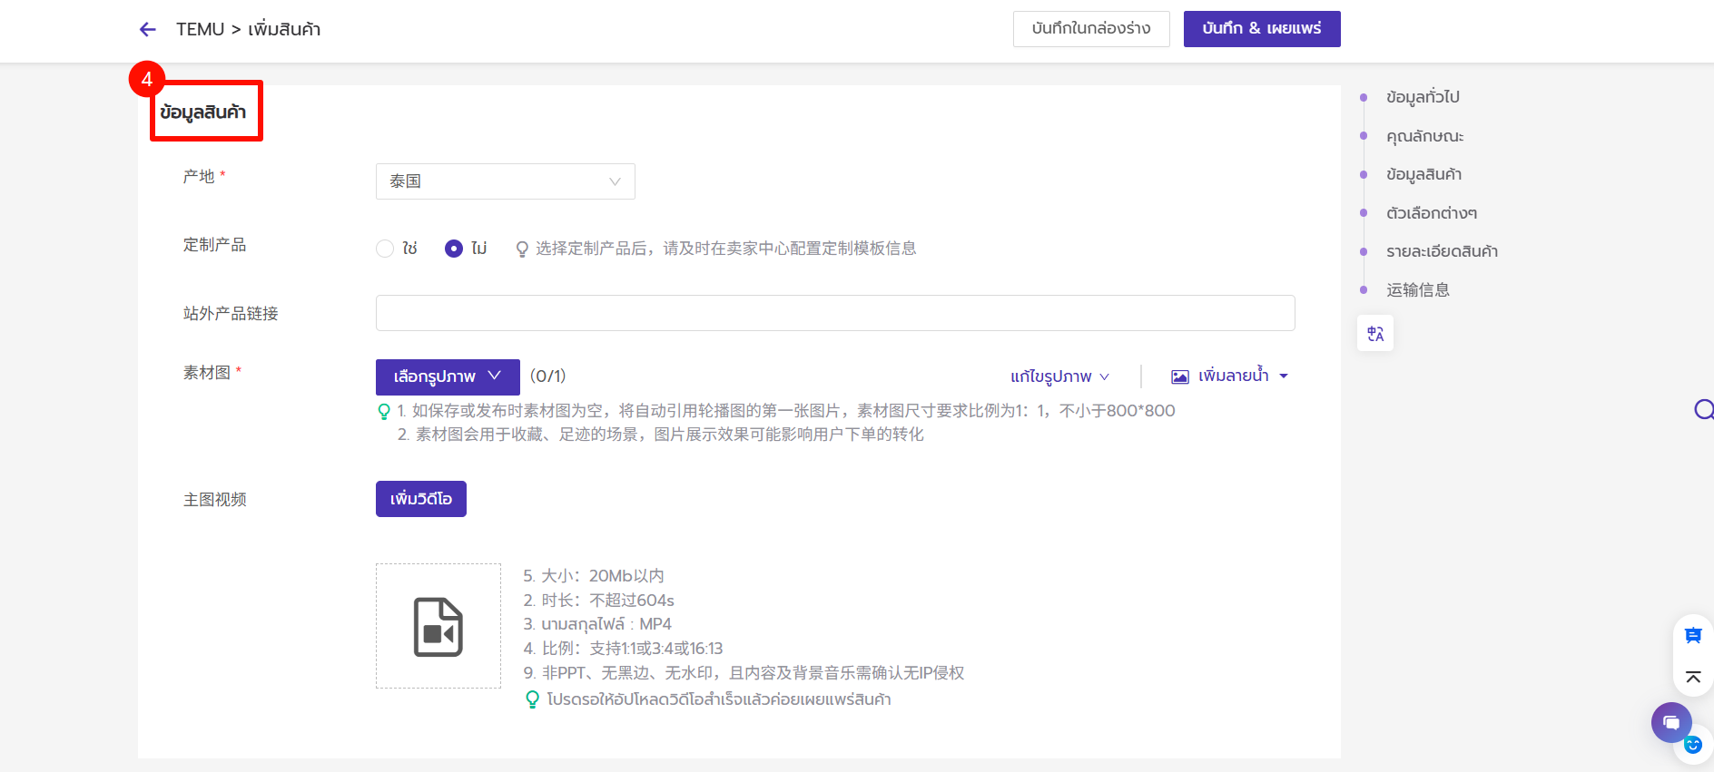Click the (0/1) image counter text
Image resolution: width=1714 pixels, height=772 pixels.
[547, 376]
